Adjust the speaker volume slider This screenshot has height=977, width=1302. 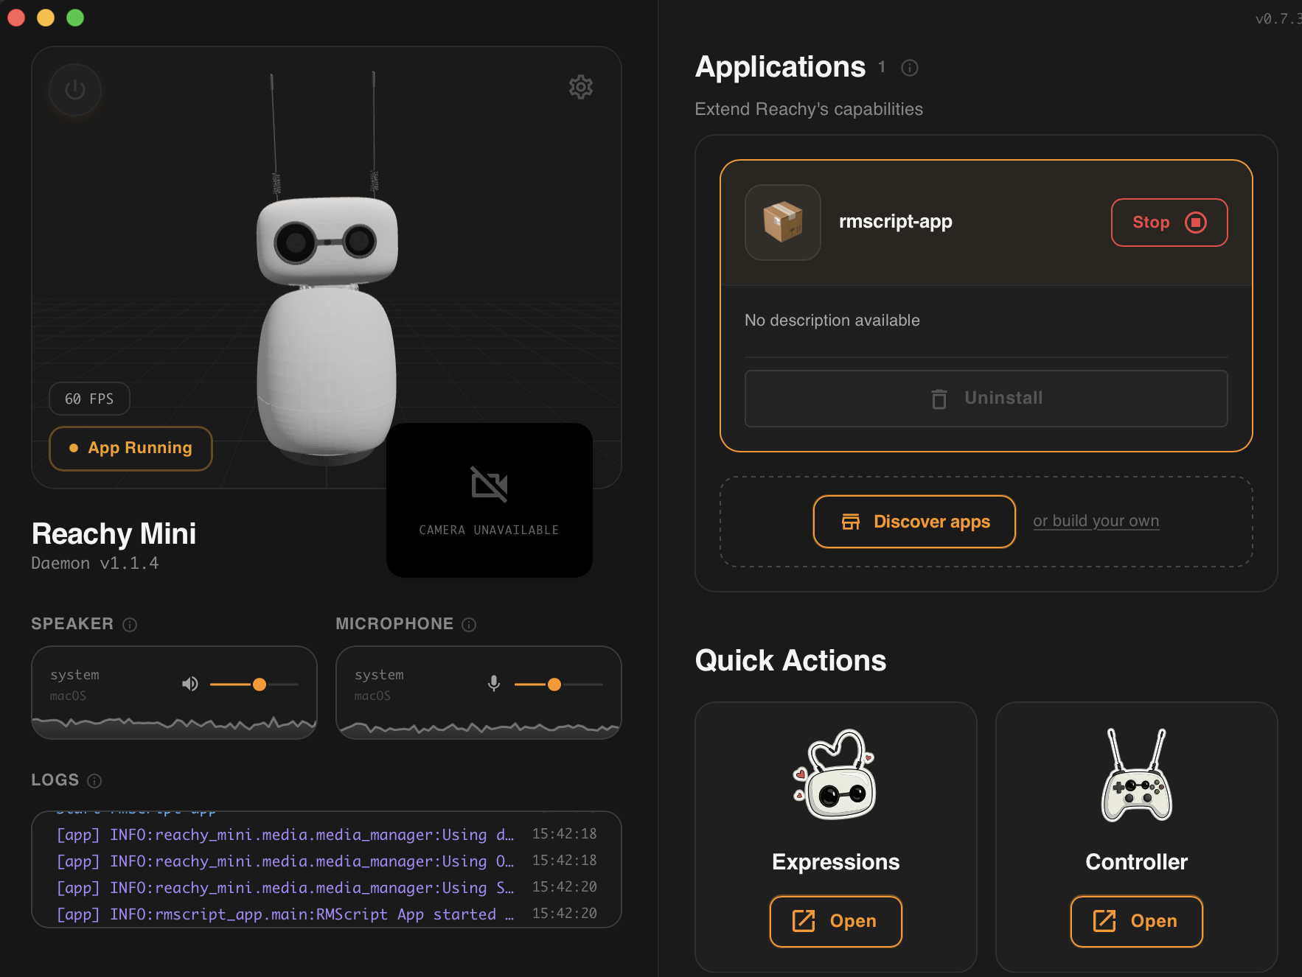(x=259, y=684)
